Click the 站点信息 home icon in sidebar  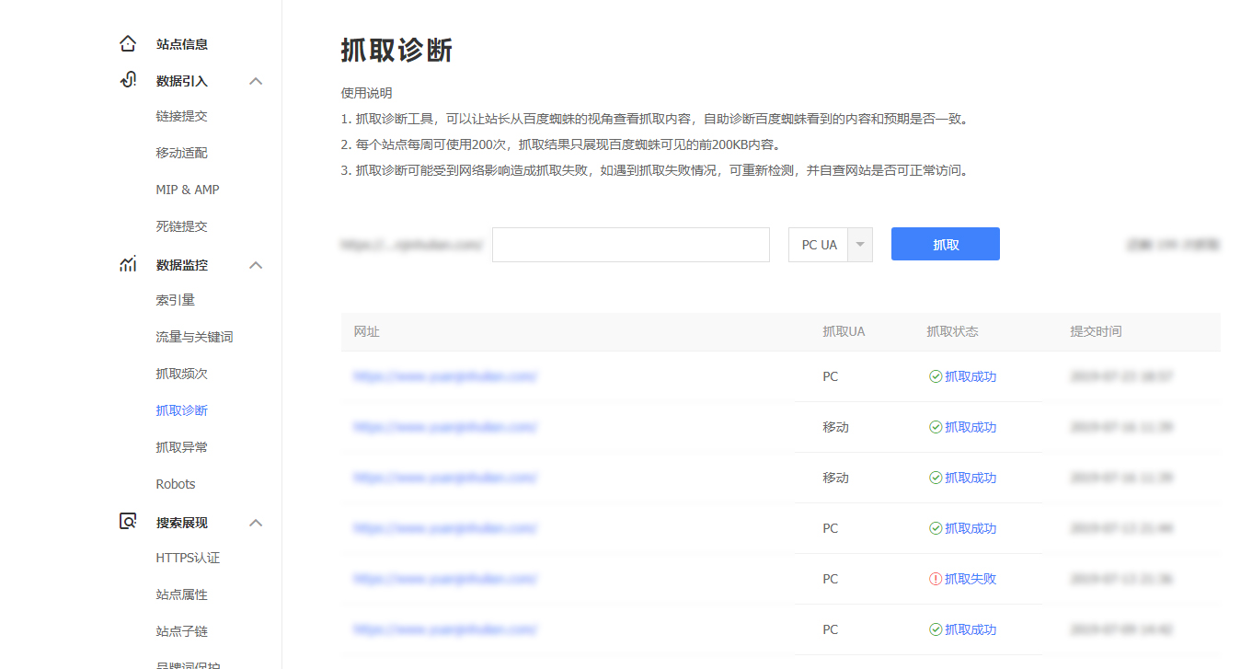(x=127, y=43)
